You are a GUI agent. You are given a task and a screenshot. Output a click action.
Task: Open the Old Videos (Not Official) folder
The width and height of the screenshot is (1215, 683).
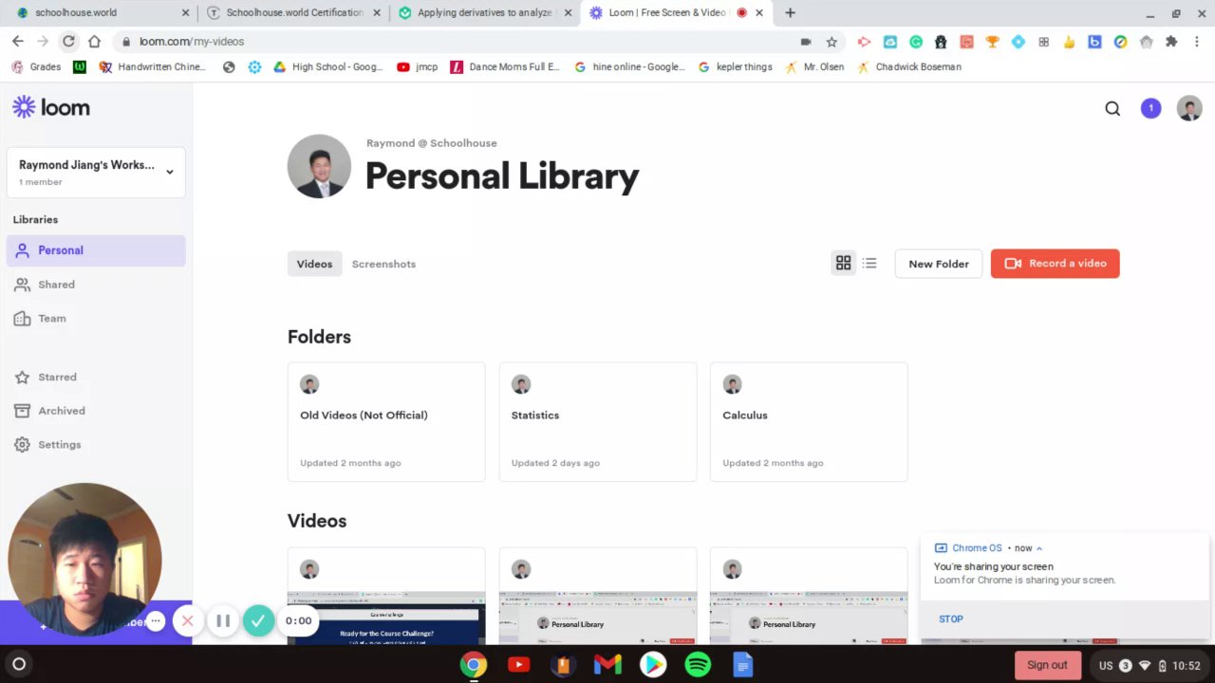[x=386, y=422]
